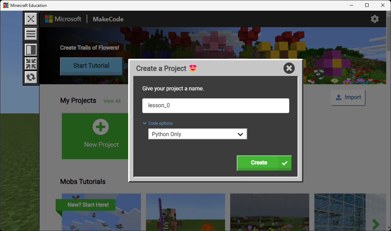Click the Microsoft logo

(63, 19)
